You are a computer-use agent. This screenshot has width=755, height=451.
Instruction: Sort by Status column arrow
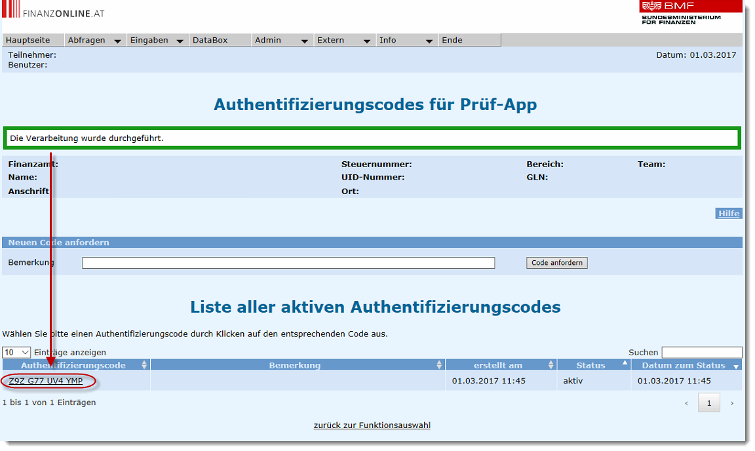(625, 363)
